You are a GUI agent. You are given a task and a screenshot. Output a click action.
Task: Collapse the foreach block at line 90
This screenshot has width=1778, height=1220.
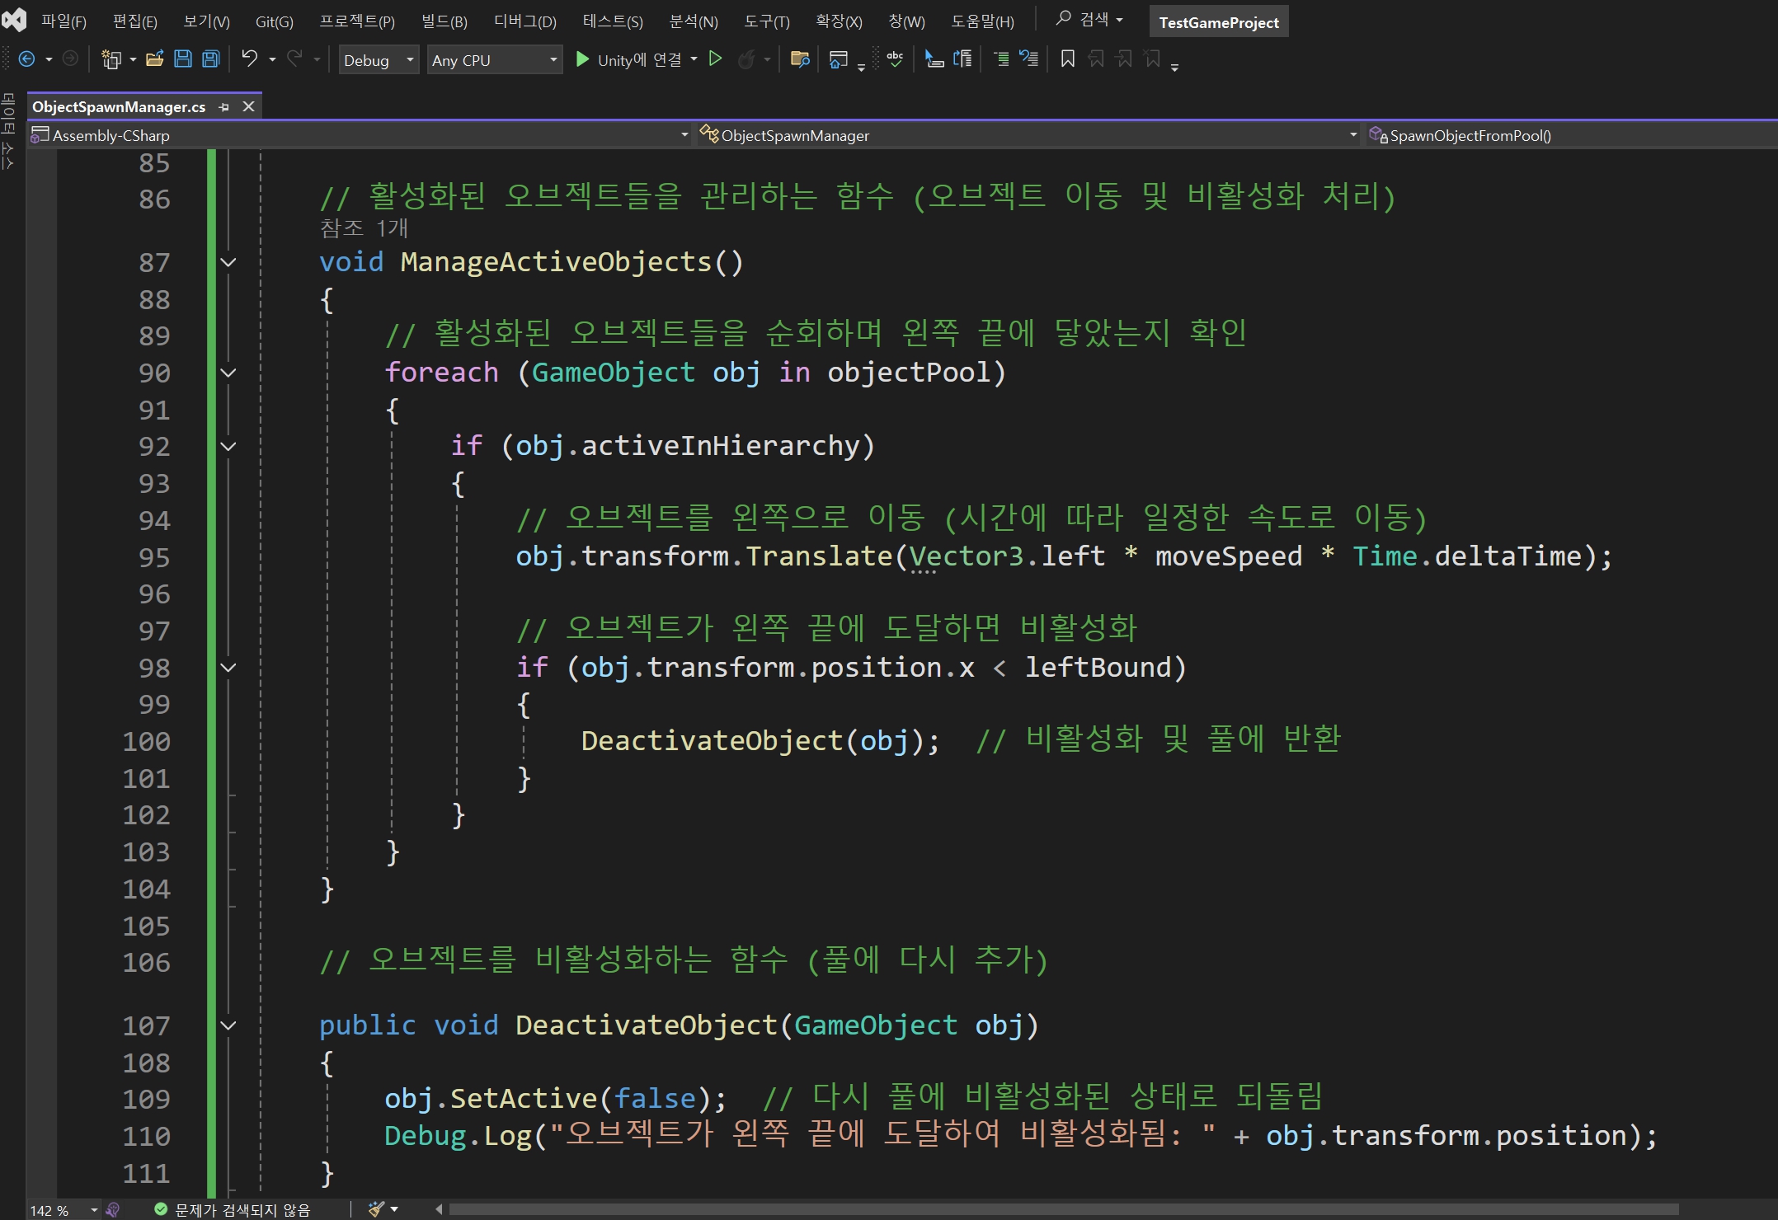228,373
